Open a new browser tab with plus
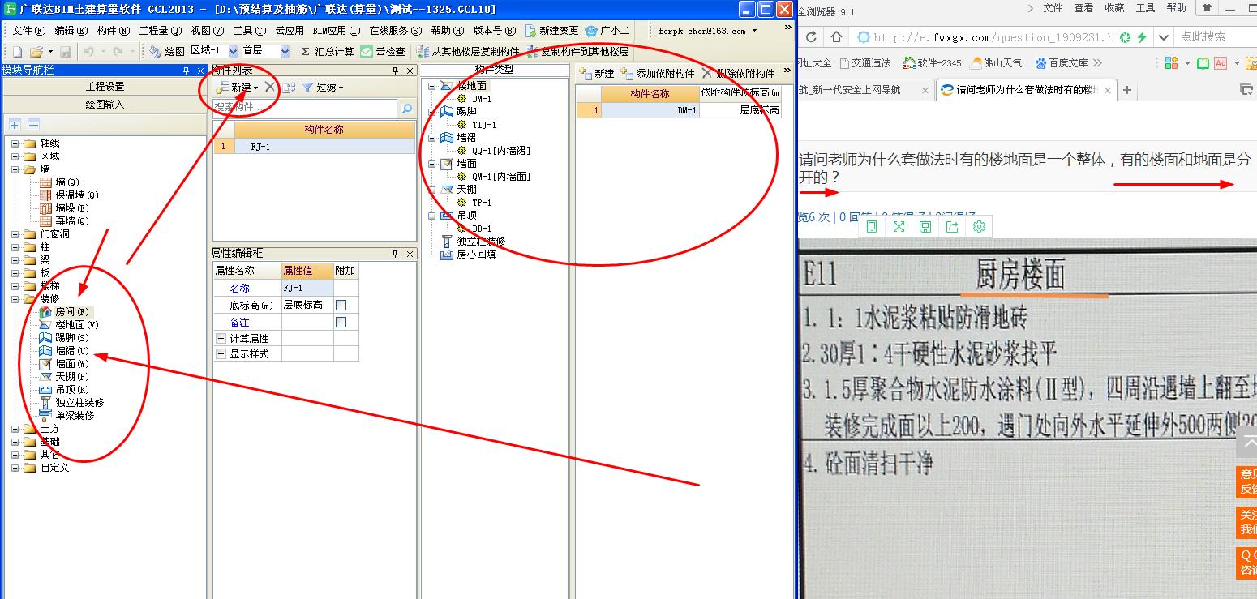The width and height of the screenshot is (1257, 599). pyautogui.click(x=1126, y=90)
